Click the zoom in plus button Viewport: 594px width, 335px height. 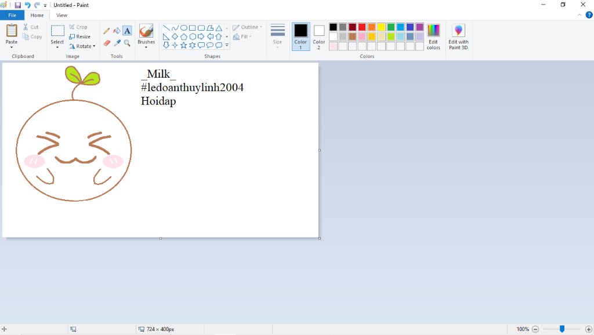click(x=589, y=329)
